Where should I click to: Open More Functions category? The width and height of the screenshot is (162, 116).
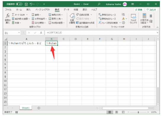point(57,23)
